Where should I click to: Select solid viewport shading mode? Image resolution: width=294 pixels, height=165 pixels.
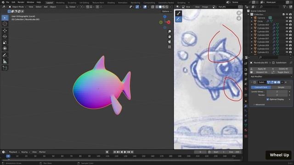click(x=160, y=7)
